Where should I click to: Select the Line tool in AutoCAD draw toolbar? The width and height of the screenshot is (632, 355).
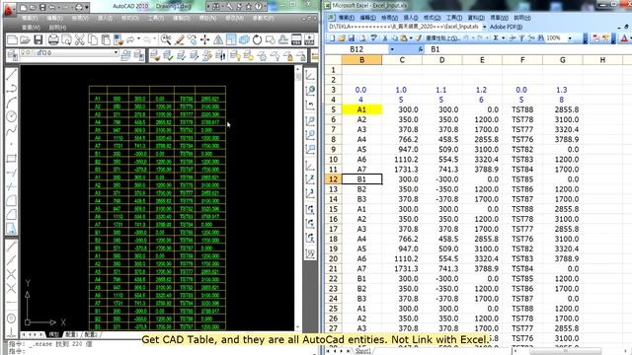(x=11, y=74)
